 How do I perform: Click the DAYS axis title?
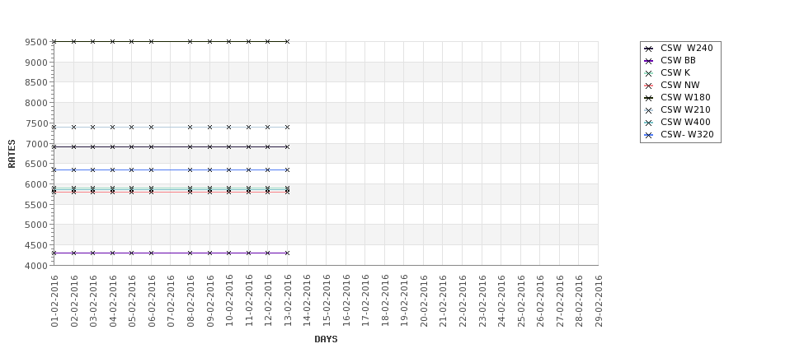click(x=326, y=339)
